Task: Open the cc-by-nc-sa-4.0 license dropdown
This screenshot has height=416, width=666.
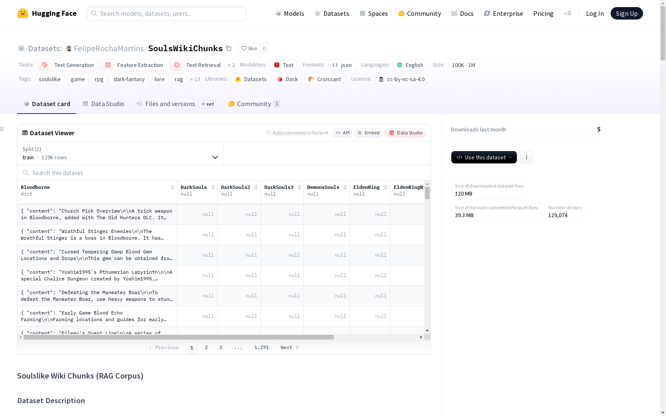Action: click(x=402, y=79)
